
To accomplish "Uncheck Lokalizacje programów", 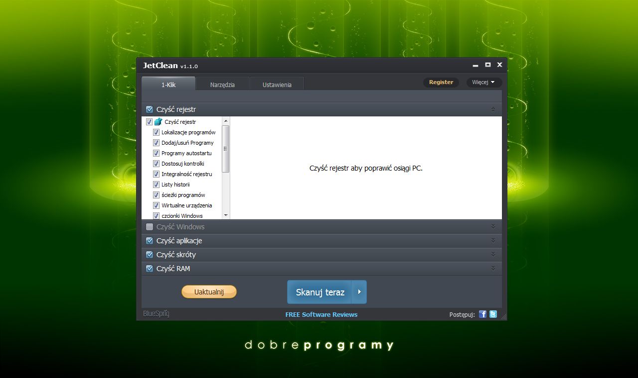I will (156, 132).
